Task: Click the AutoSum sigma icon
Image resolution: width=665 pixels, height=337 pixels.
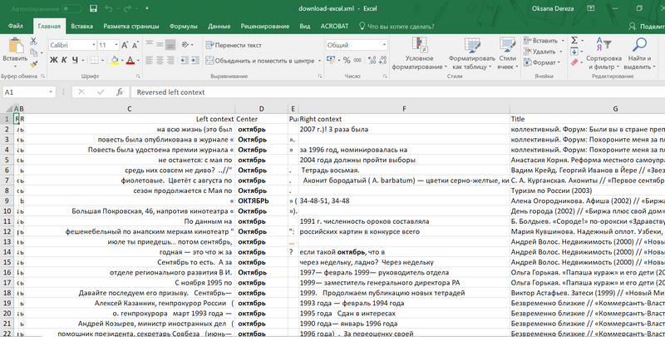Action: click(x=574, y=40)
